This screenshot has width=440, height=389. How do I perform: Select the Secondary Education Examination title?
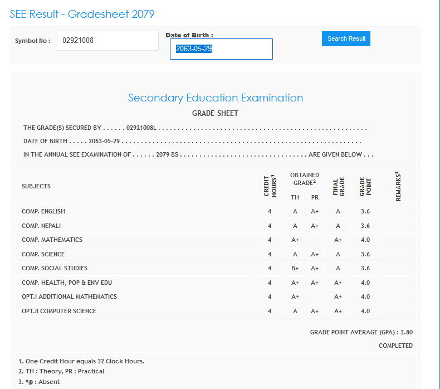point(216,98)
